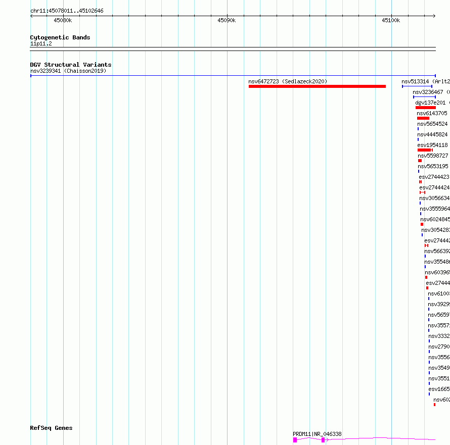The width and height of the screenshot is (450, 445).
Task: Select the RefSeq Genes track title
Action: tap(51, 428)
